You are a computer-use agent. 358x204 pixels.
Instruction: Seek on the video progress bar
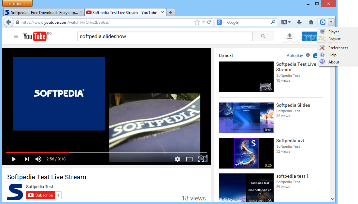tap(107, 153)
